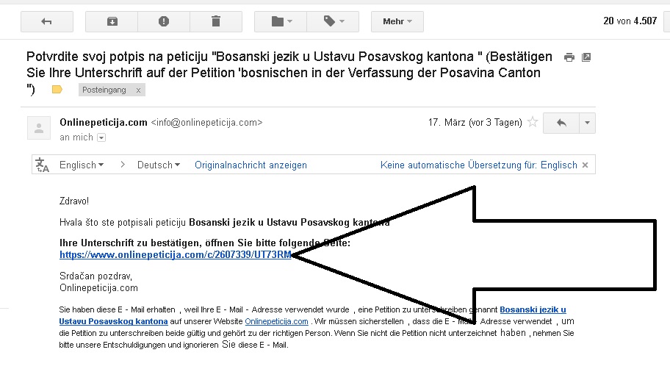Delete this email with trash icon

(x=216, y=21)
